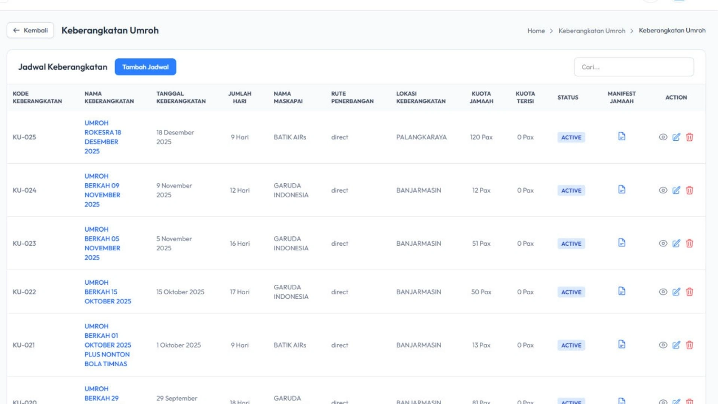Open manifest document for KU-023
This screenshot has height=404, width=718.
[x=622, y=243]
